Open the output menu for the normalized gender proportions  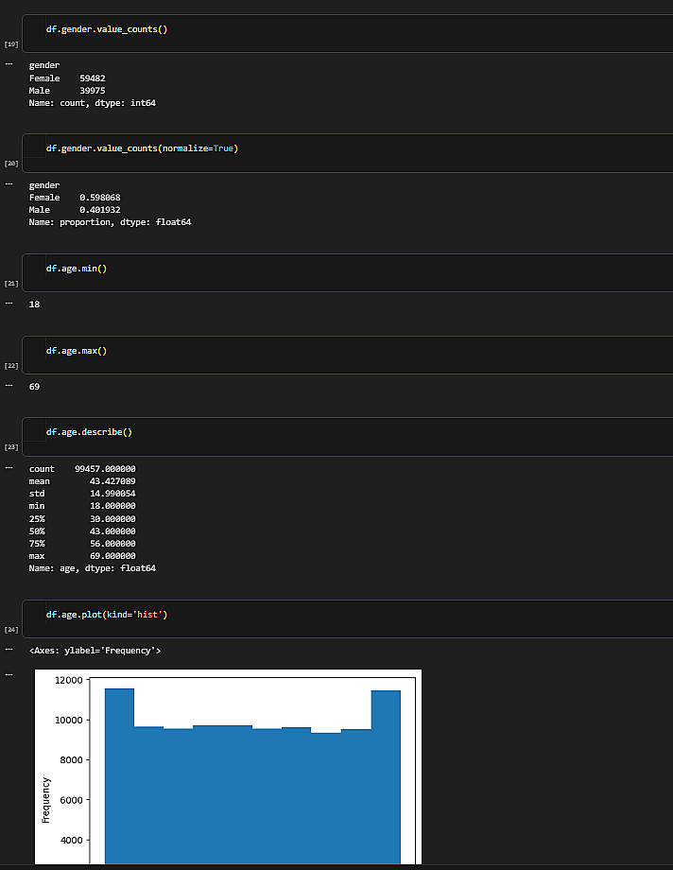pos(9,183)
